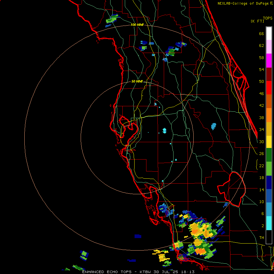
Task: Click the medium blue legend swatch
Action: tap(269, 196)
